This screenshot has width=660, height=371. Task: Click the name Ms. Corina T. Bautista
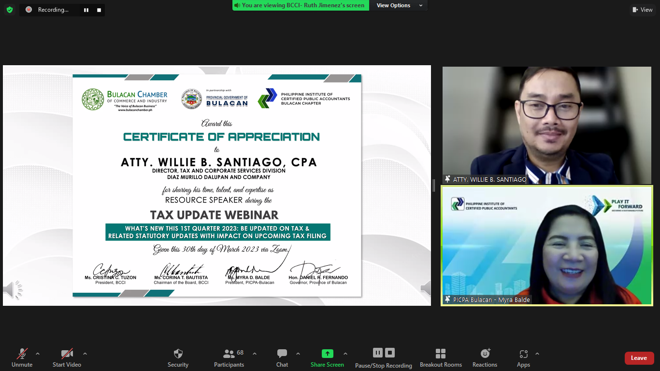pyautogui.click(x=181, y=278)
